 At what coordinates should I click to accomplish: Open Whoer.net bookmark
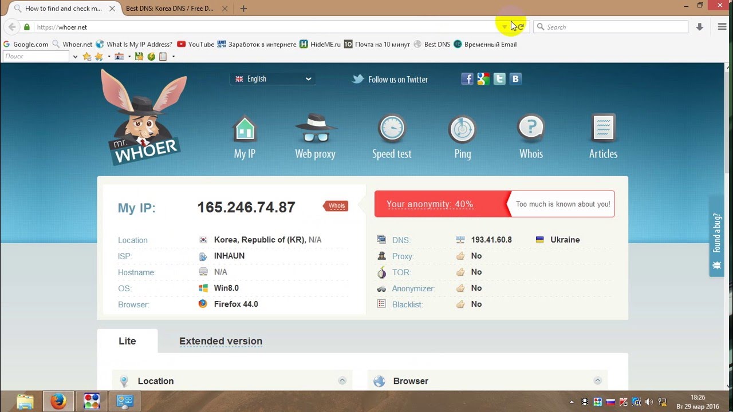72,44
